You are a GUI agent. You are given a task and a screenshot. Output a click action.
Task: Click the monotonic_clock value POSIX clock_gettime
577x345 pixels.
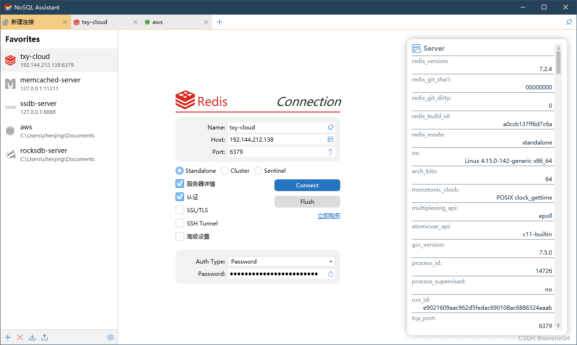pyautogui.click(x=524, y=198)
